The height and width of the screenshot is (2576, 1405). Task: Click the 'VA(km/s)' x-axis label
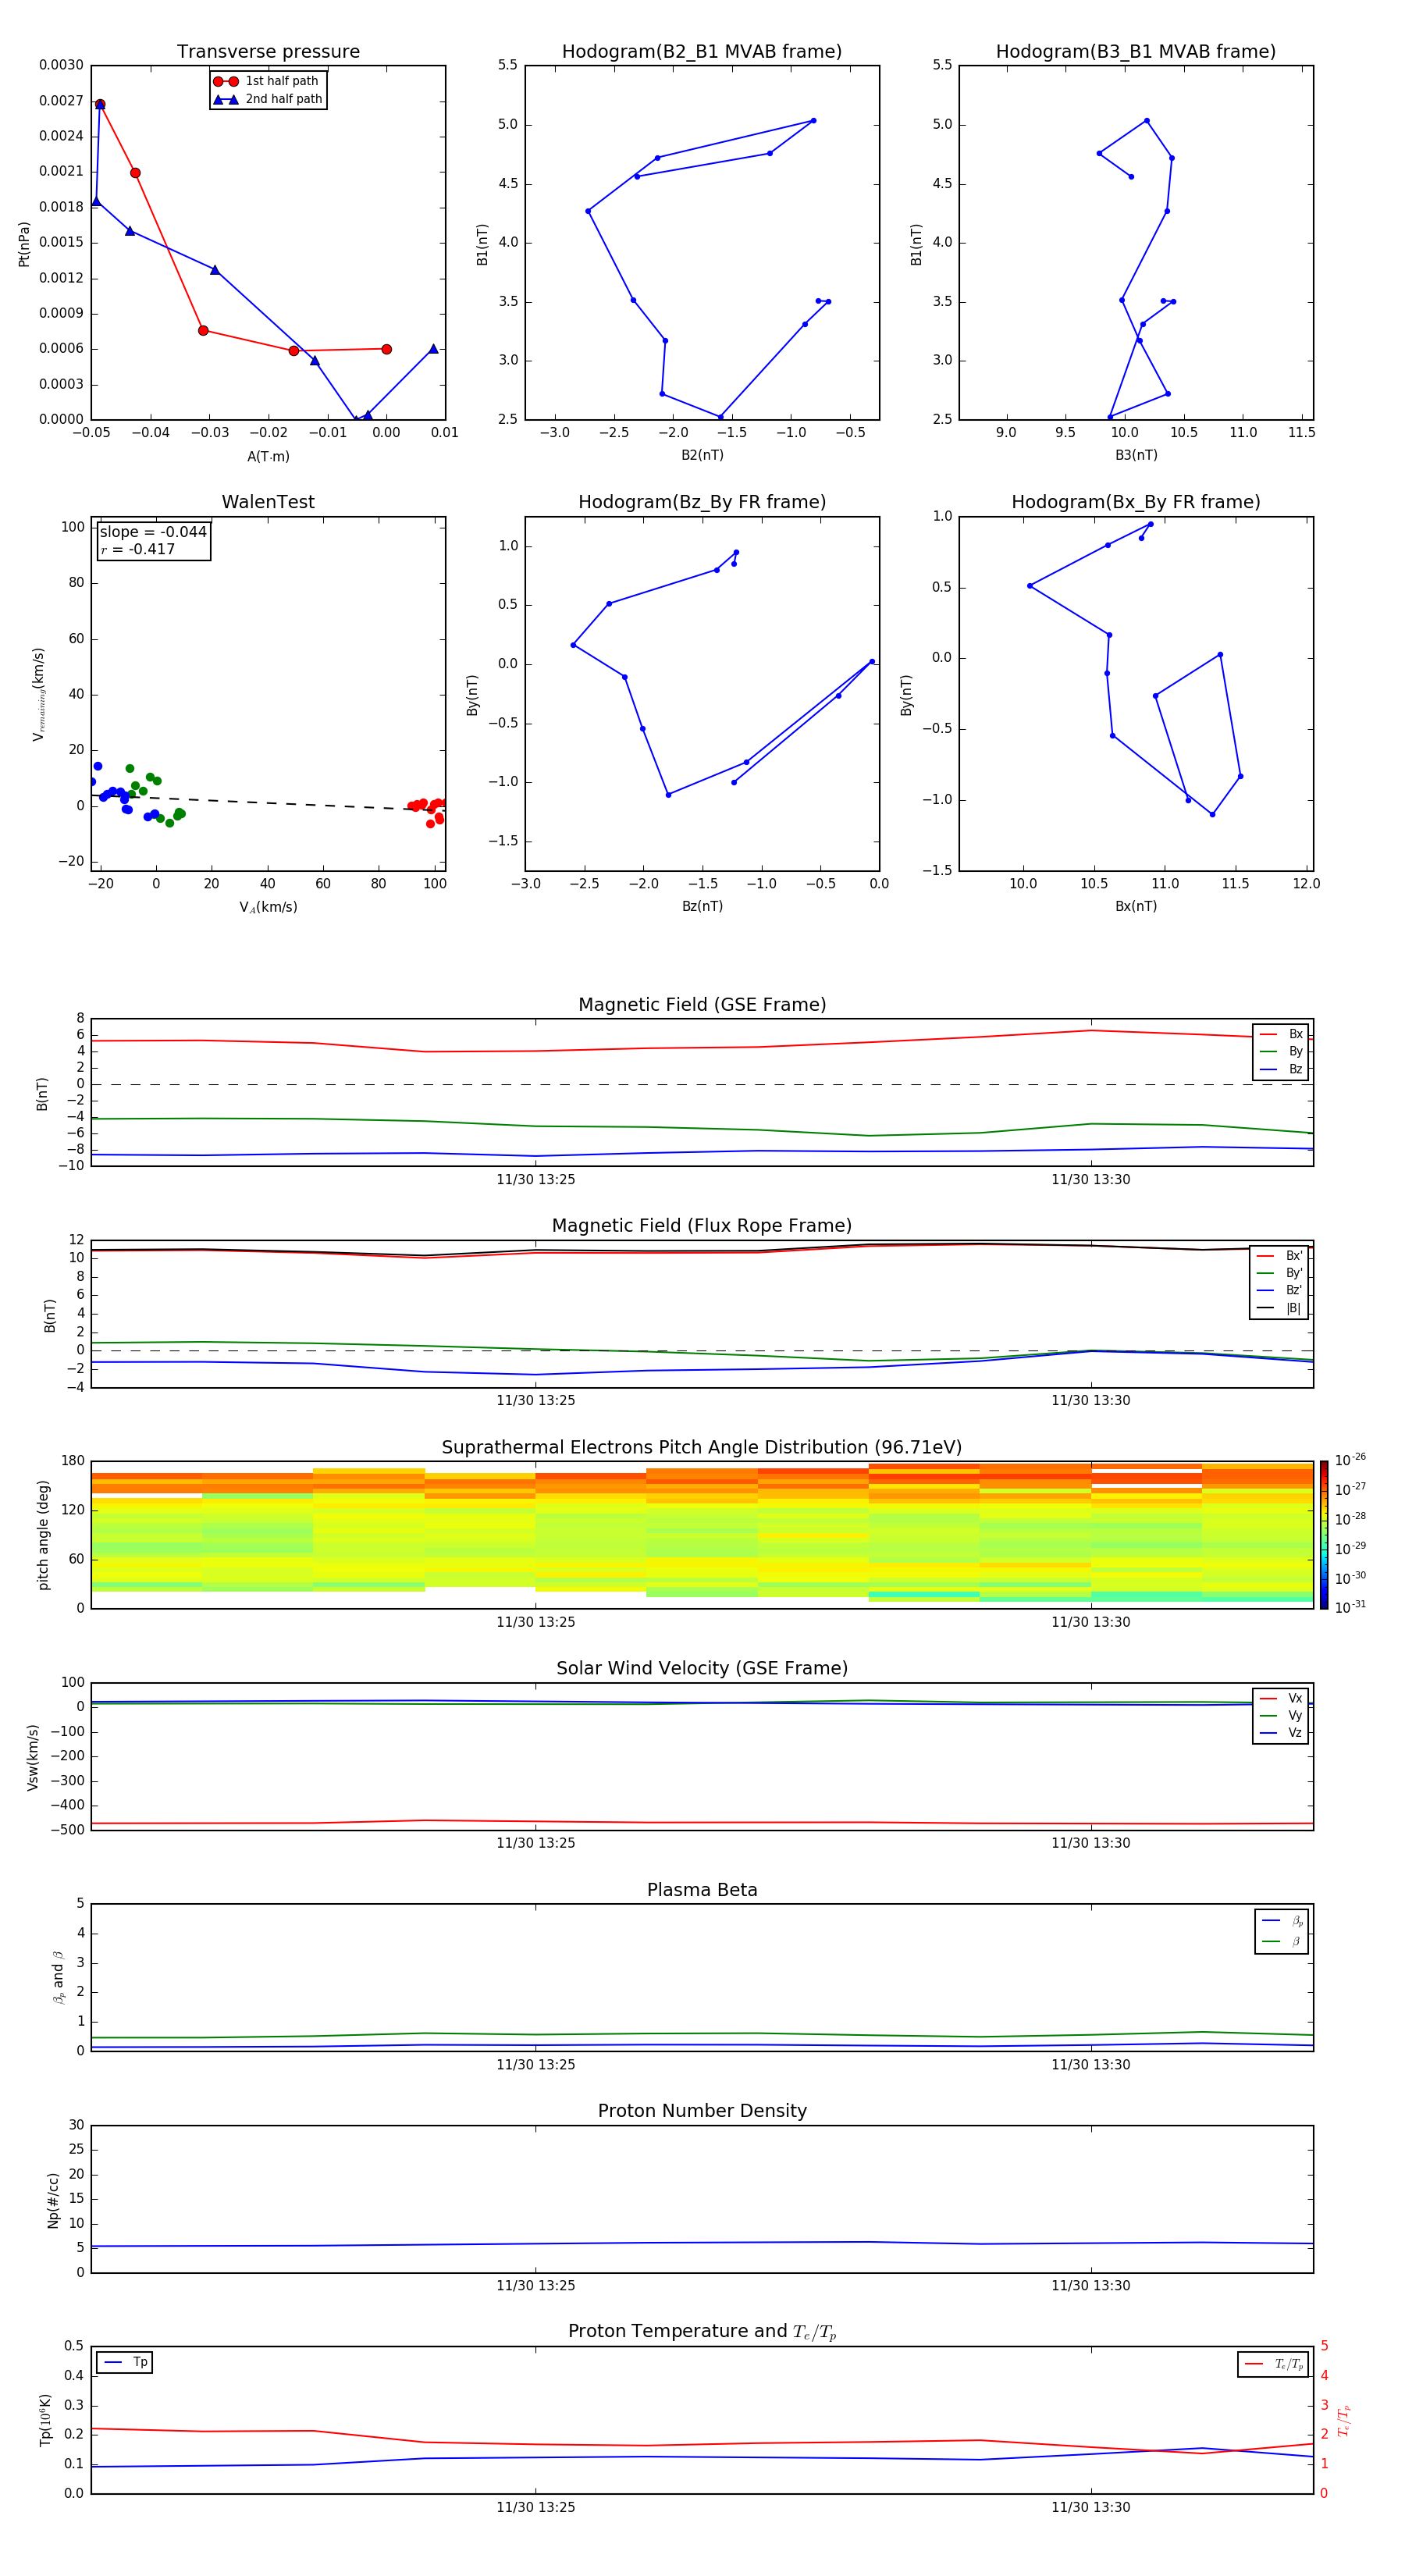click(x=268, y=907)
